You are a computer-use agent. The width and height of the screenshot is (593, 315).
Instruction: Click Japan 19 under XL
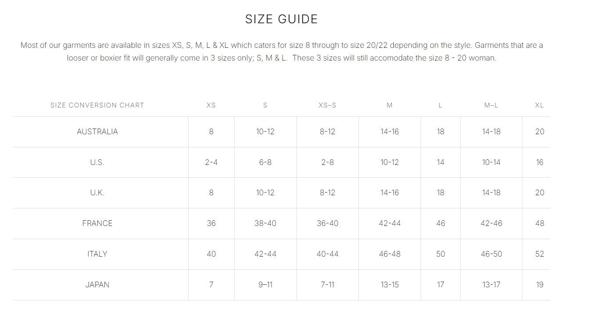[539, 285]
